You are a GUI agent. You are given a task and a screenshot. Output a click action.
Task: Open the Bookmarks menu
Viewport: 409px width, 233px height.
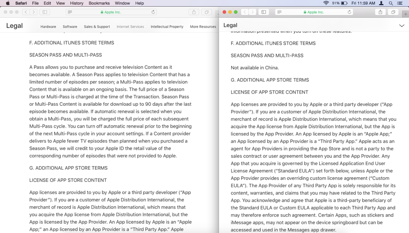99,3
